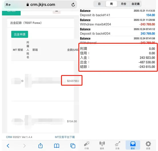This screenshot has width=158, height=151.
Task: Select the 歷史 history tab
Action: (133, 145)
